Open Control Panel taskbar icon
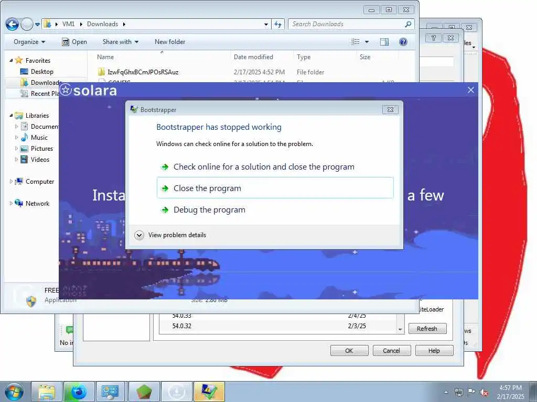 tap(110, 392)
